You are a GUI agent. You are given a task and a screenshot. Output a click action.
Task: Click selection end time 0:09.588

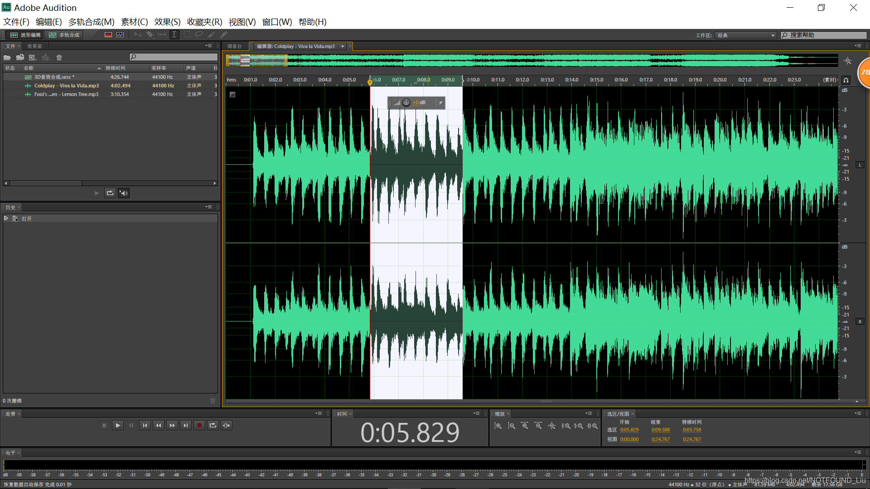661,430
